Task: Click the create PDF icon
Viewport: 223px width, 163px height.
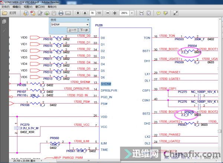Action: (33, 13)
